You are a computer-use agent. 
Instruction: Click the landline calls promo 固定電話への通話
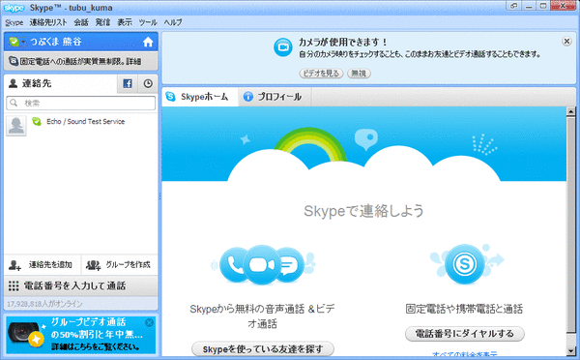pyautogui.click(x=80, y=61)
